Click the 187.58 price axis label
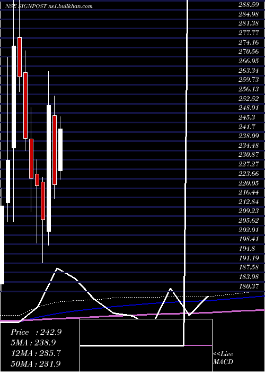 [249, 267]
